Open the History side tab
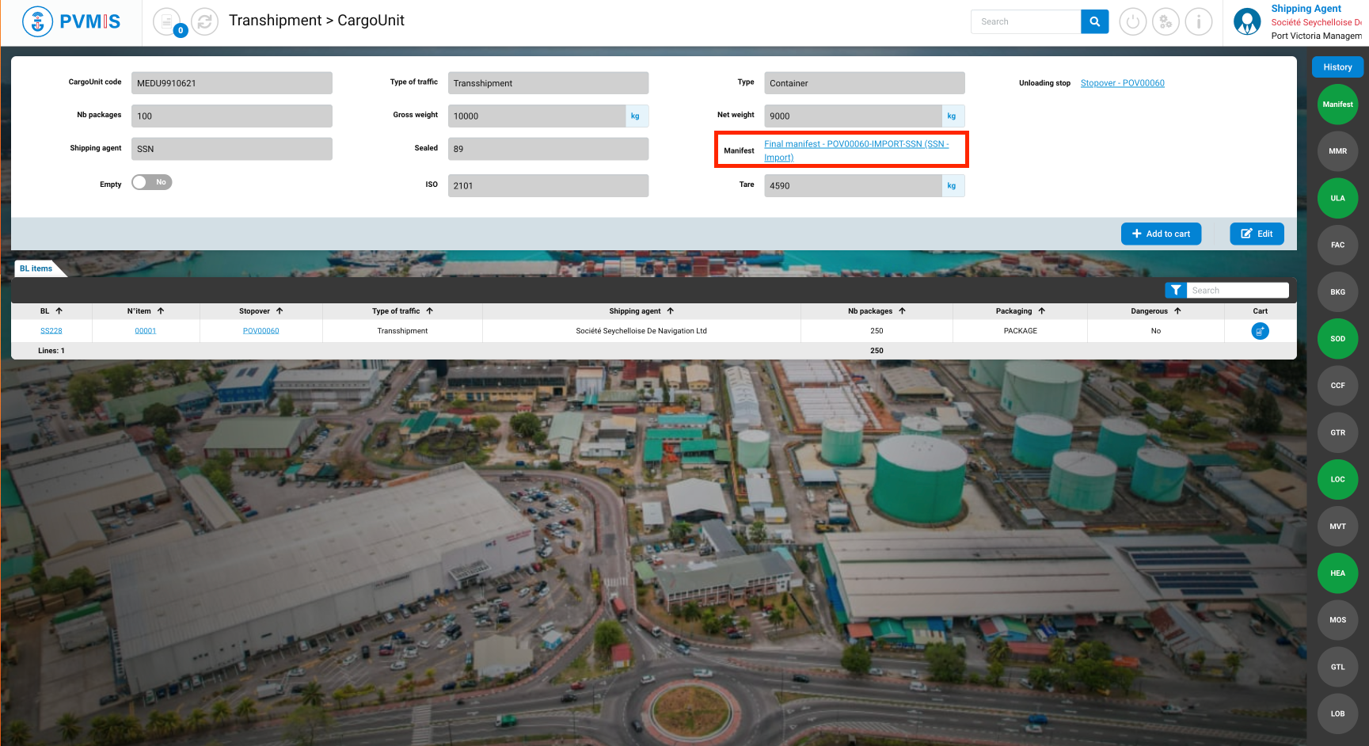1369x746 pixels. 1337,67
